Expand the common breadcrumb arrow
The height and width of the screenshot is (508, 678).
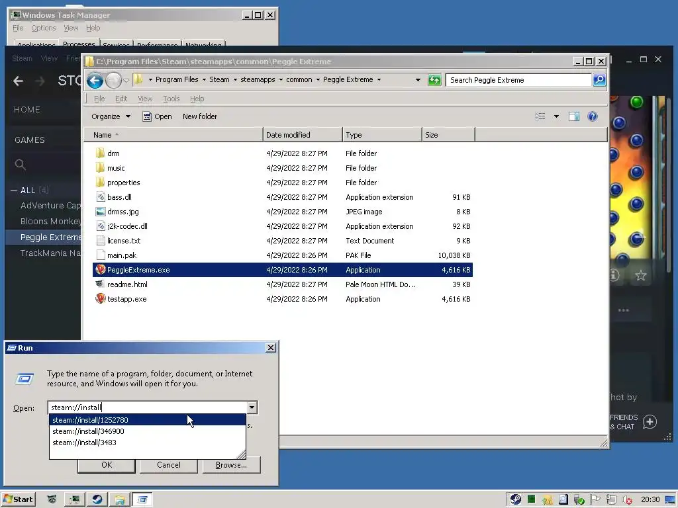click(x=318, y=80)
